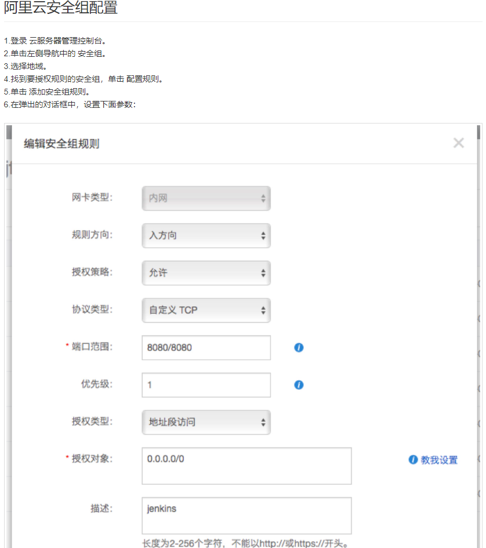
Task: Open the 网卡类型 dropdown showing 内网
Action: click(x=206, y=198)
